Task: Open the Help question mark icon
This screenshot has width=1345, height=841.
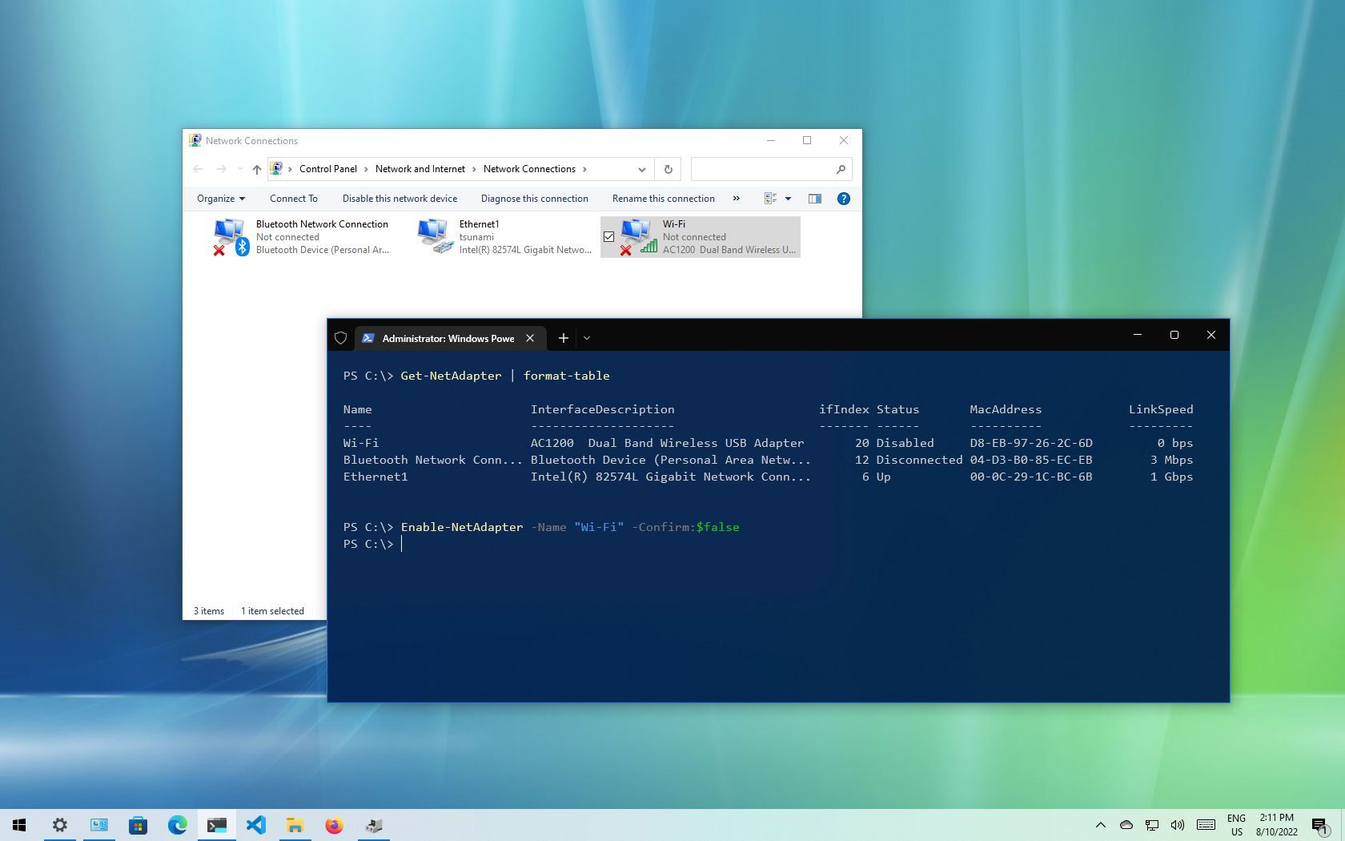Action: pyautogui.click(x=843, y=198)
